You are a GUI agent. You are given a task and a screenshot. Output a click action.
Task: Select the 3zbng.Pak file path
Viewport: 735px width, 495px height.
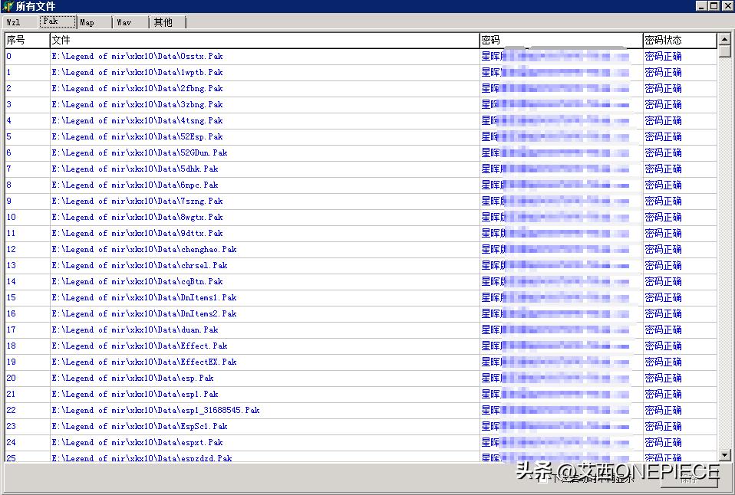point(137,104)
